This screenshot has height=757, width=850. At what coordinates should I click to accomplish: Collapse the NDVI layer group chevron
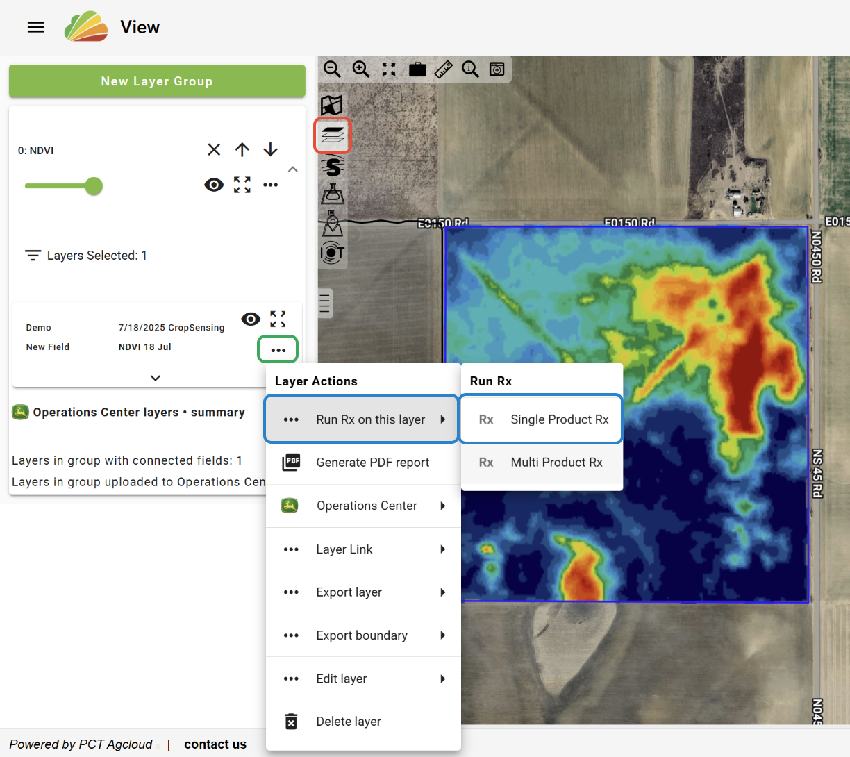(293, 169)
